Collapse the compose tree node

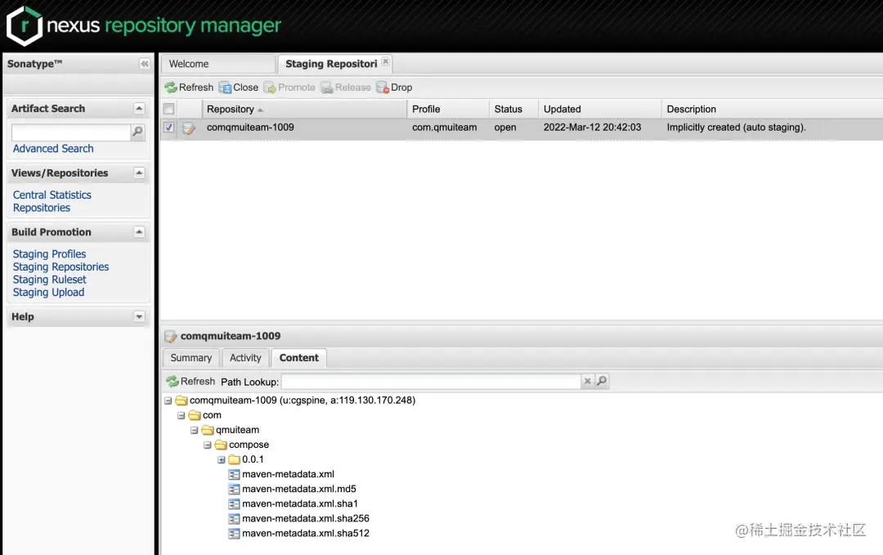pyautogui.click(x=207, y=445)
